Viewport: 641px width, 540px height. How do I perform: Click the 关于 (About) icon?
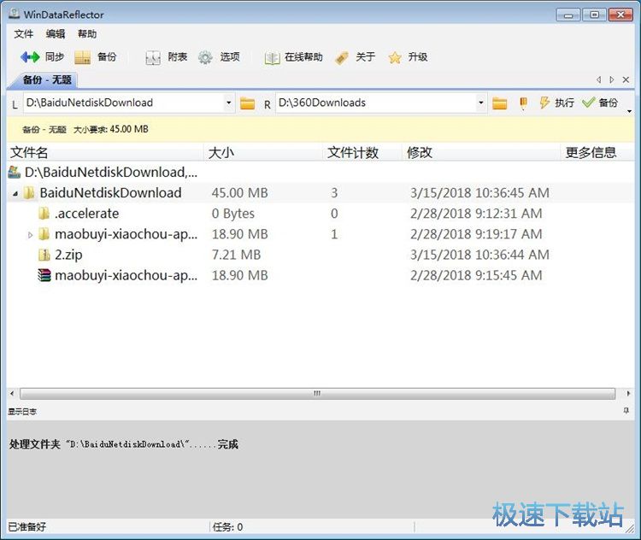click(x=342, y=57)
